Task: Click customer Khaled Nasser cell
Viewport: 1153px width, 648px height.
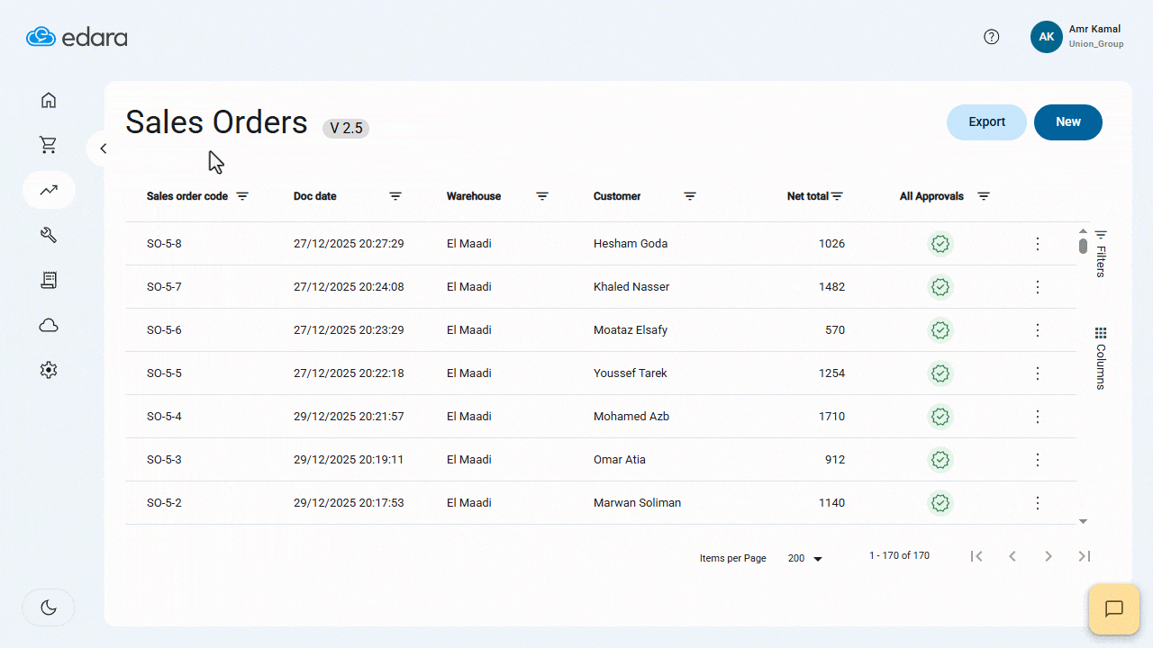Action: 631,287
